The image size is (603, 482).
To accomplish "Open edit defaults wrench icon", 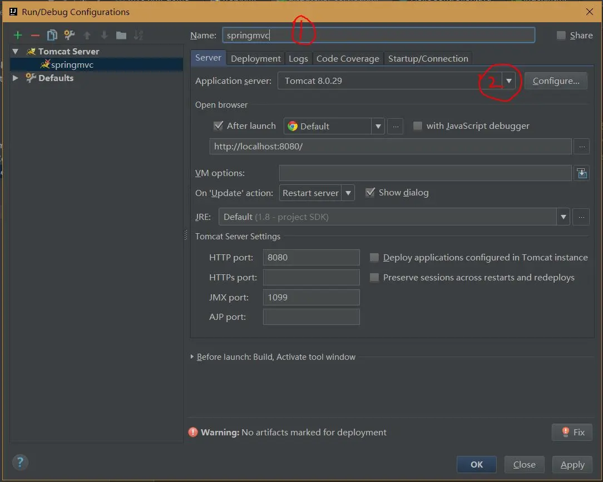I will pyautogui.click(x=69, y=36).
